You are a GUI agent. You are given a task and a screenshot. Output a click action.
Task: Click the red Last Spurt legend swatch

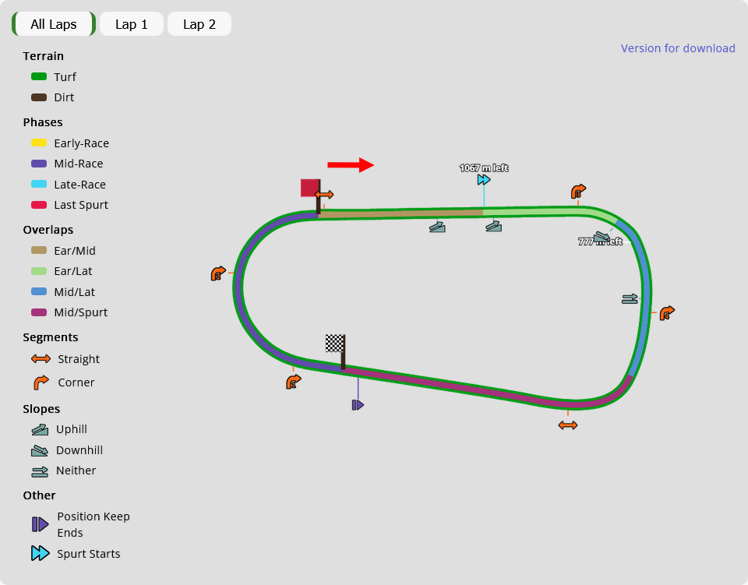pyautogui.click(x=39, y=205)
